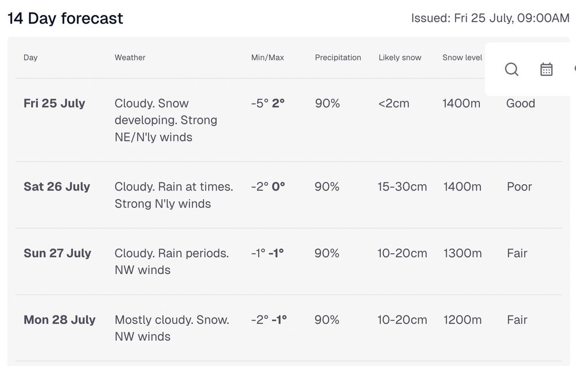The height and width of the screenshot is (366, 576).
Task: Select the Mon 28 July row label
Action: tap(59, 320)
